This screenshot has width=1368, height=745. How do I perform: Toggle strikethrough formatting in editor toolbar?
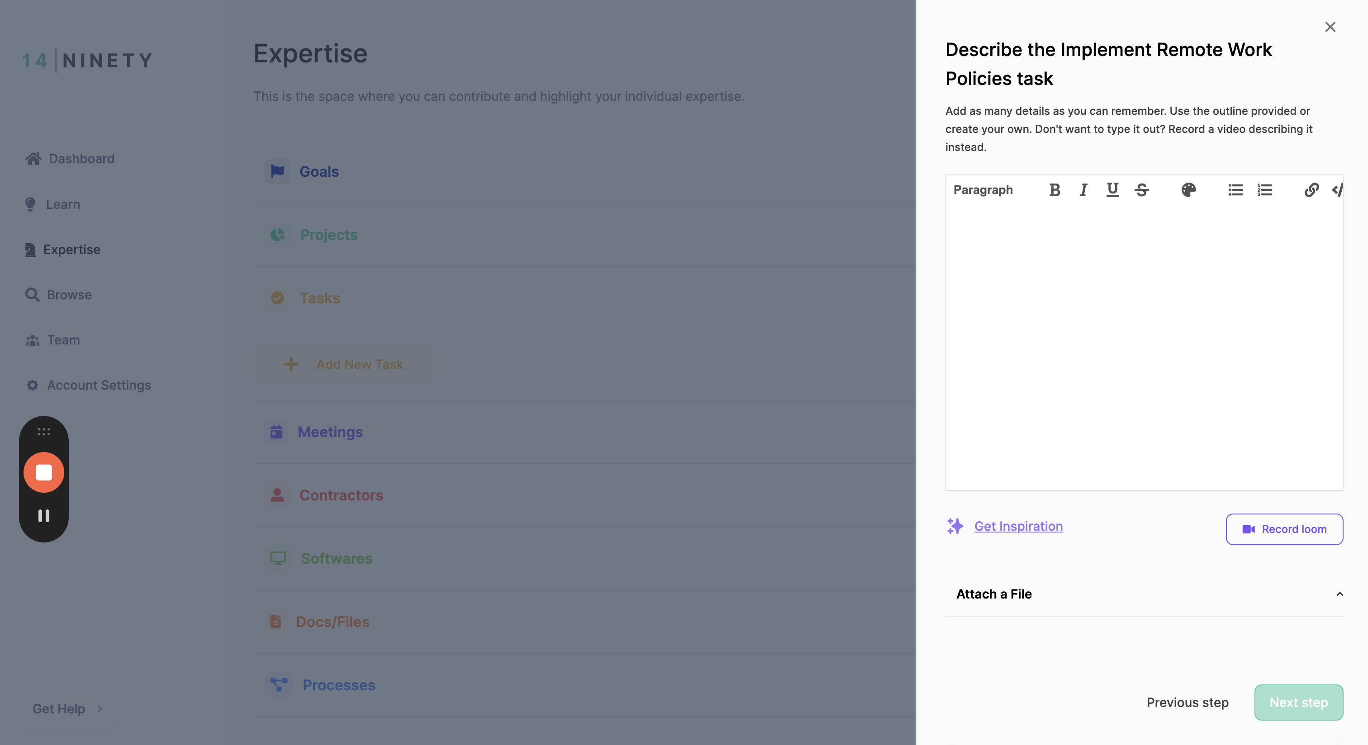(1142, 189)
